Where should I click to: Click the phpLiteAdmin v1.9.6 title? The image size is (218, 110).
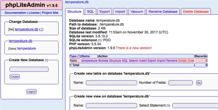click(x=31, y=5)
